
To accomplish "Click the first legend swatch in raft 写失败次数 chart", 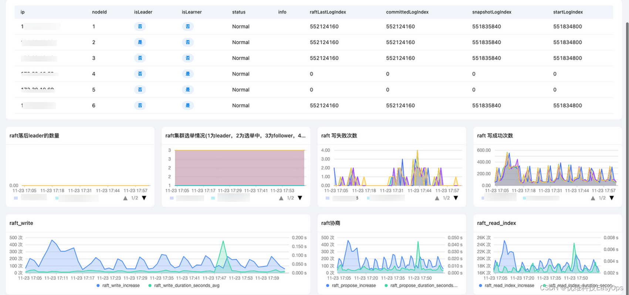I will [x=328, y=198].
